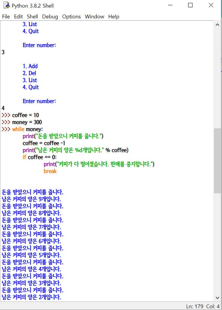222x310 pixels.
Task: Click the 'while money:' statement
Action: point(27,129)
